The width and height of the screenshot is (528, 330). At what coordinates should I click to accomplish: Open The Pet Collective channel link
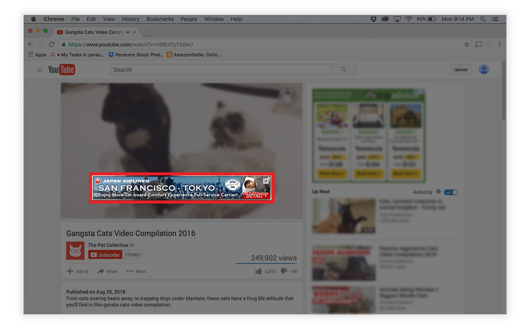108,245
